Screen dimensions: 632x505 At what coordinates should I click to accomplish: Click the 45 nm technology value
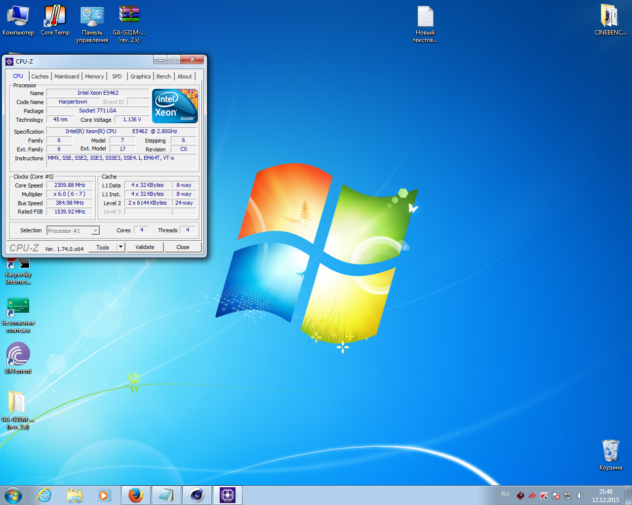click(x=60, y=119)
